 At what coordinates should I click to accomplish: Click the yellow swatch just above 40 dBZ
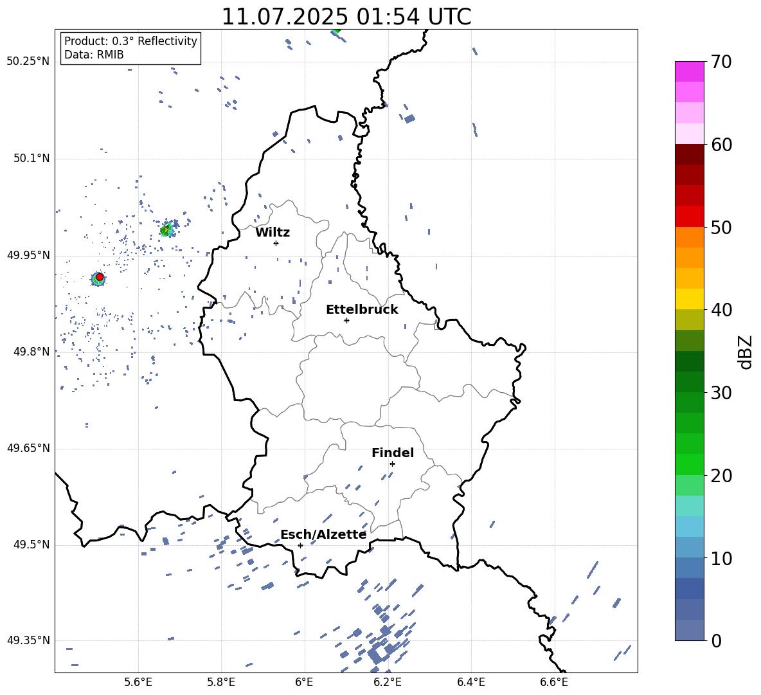click(690, 299)
